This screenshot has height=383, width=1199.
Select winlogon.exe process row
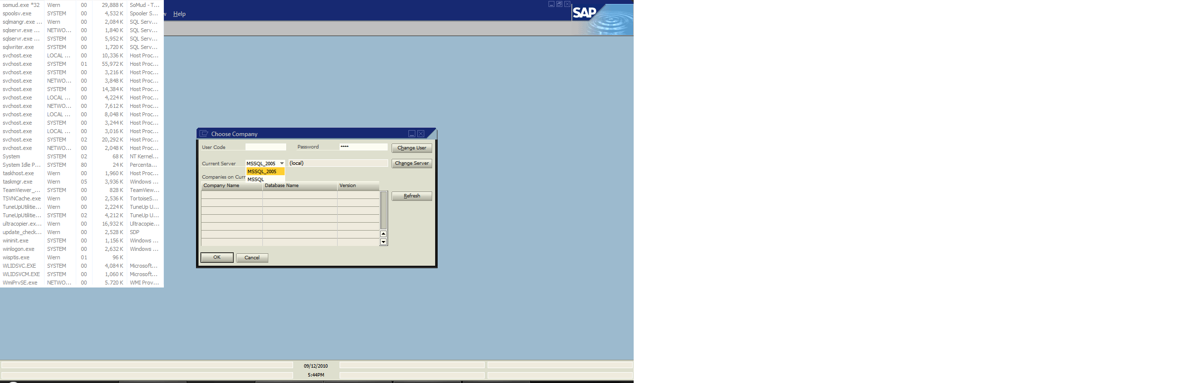82,249
